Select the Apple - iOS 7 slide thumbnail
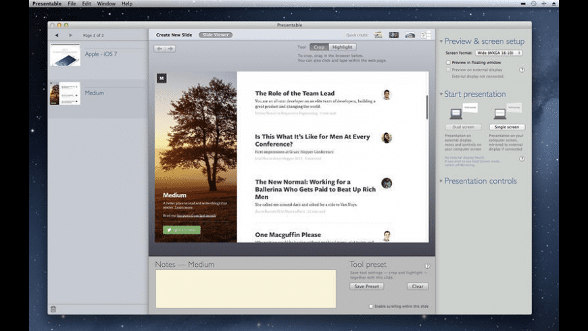Image resolution: width=588 pixels, height=331 pixels. (66, 55)
